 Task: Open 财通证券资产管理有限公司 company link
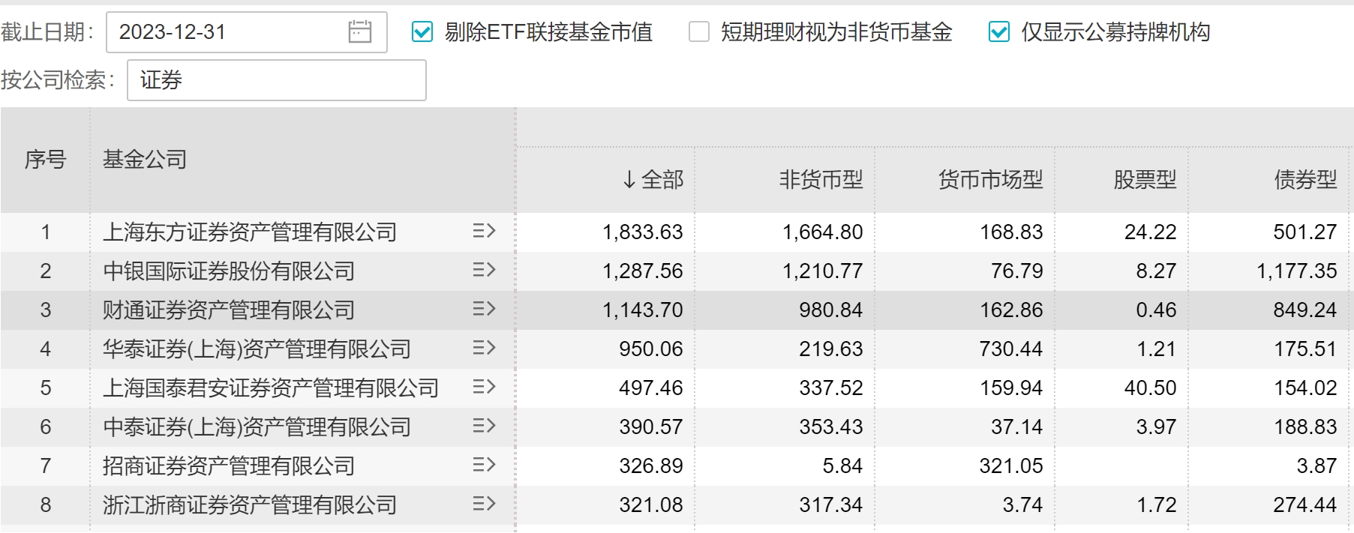229,310
